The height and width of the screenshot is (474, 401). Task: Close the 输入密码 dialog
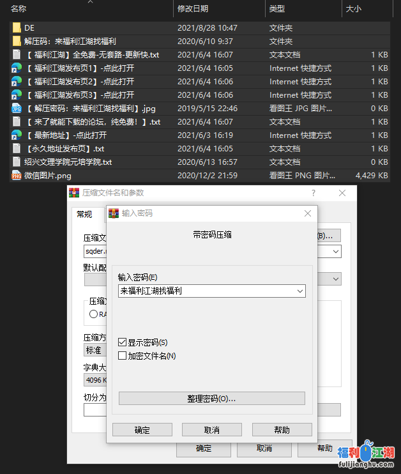pyautogui.click(x=308, y=213)
